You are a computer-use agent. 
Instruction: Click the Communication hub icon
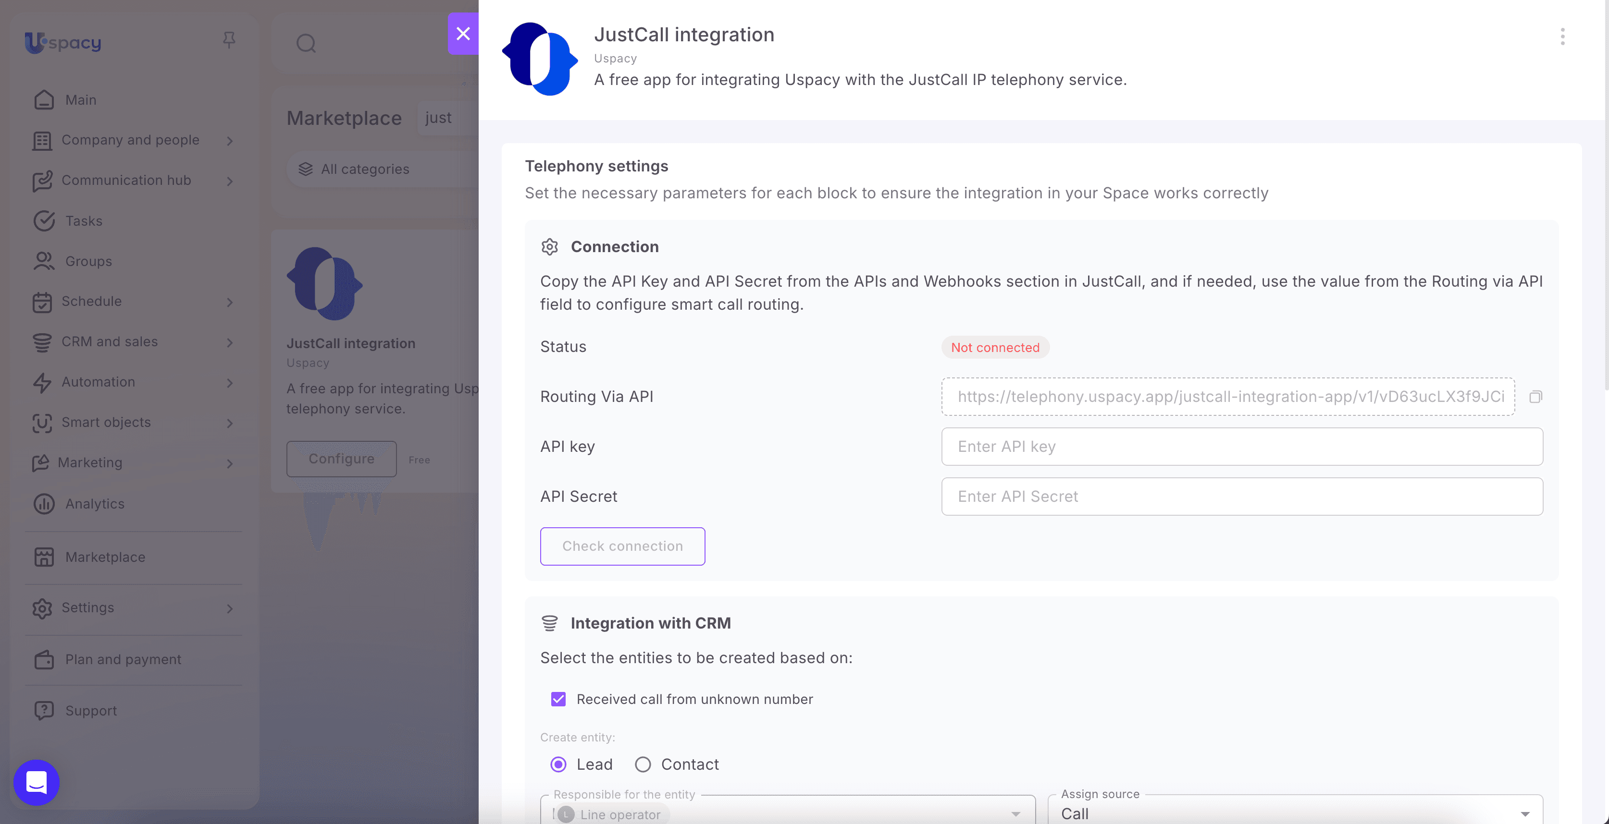[42, 181]
